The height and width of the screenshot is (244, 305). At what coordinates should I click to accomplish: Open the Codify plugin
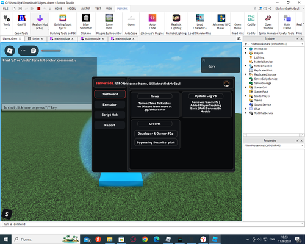click(251, 20)
